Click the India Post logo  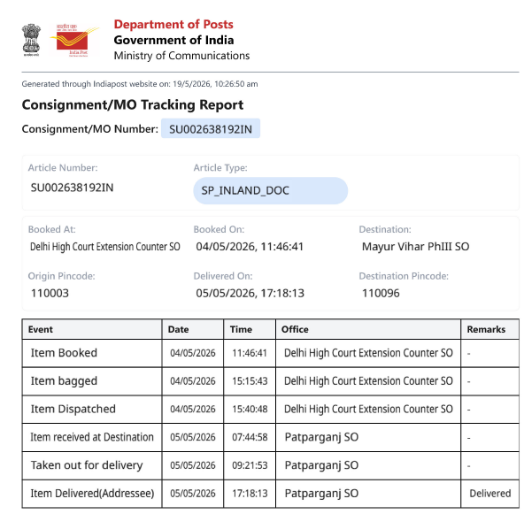pos(74,40)
